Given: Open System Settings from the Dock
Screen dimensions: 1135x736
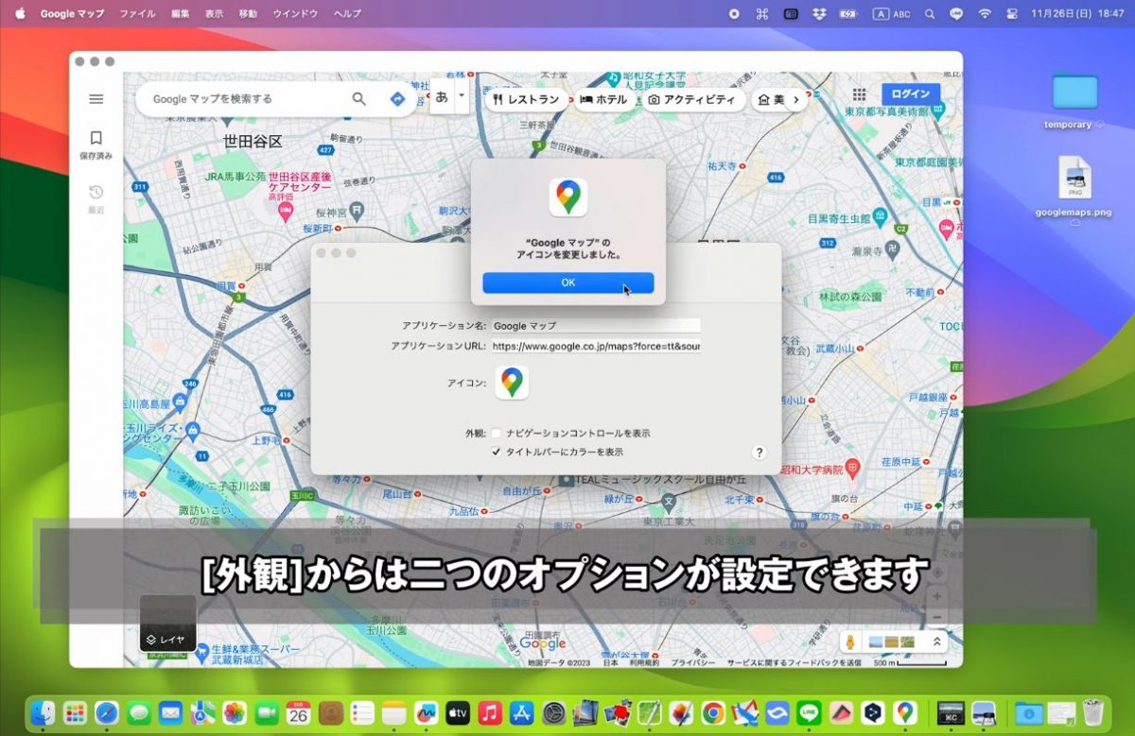Looking at the screenshot, I should [554, 711].
